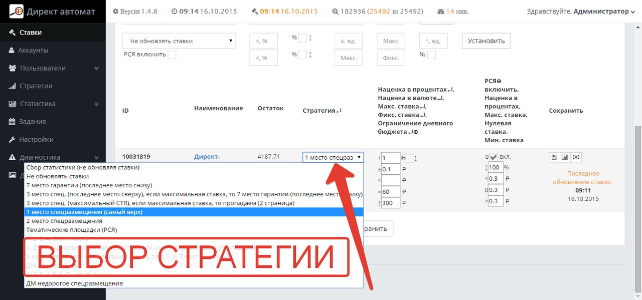
Task: Open the Директ- campaign name link
Action: (x=207, y=157)
